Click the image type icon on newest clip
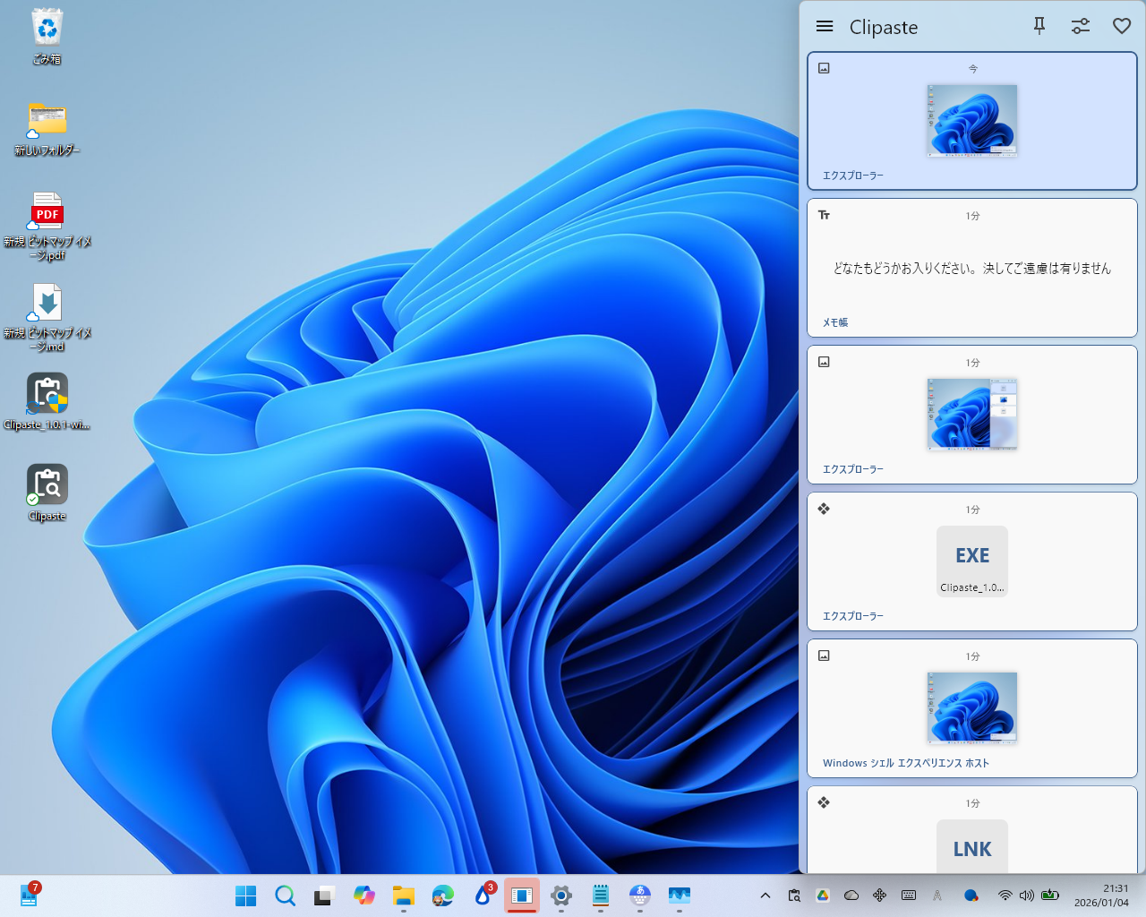This screenshot has width=1146, height=917. point(824,67)
